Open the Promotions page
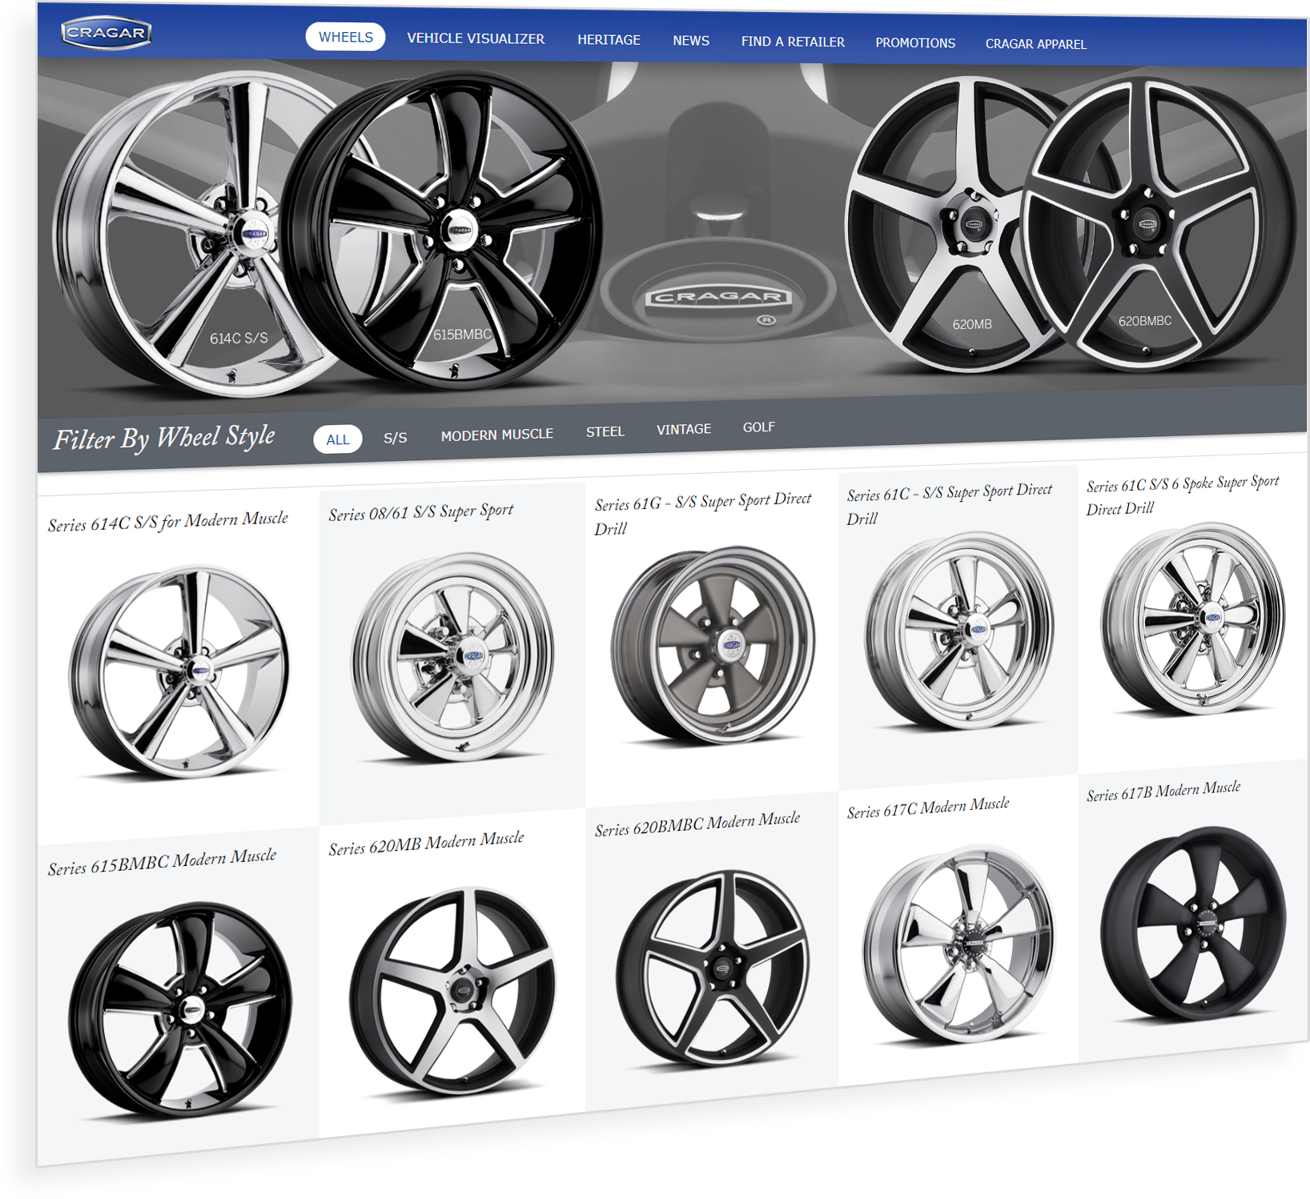Screen dimensions: 1310x1199 pyautogui.click(x=915, y=42)
